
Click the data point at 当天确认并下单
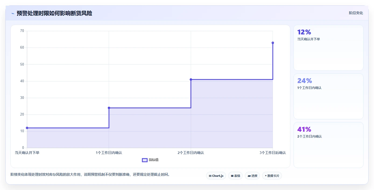point(27,128)
